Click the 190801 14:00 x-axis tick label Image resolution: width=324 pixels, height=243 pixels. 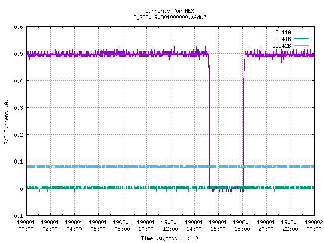point(194,226)
